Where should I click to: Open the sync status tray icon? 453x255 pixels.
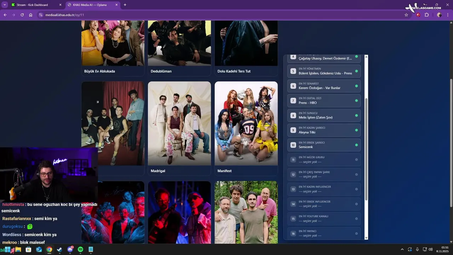coord(410,250)
